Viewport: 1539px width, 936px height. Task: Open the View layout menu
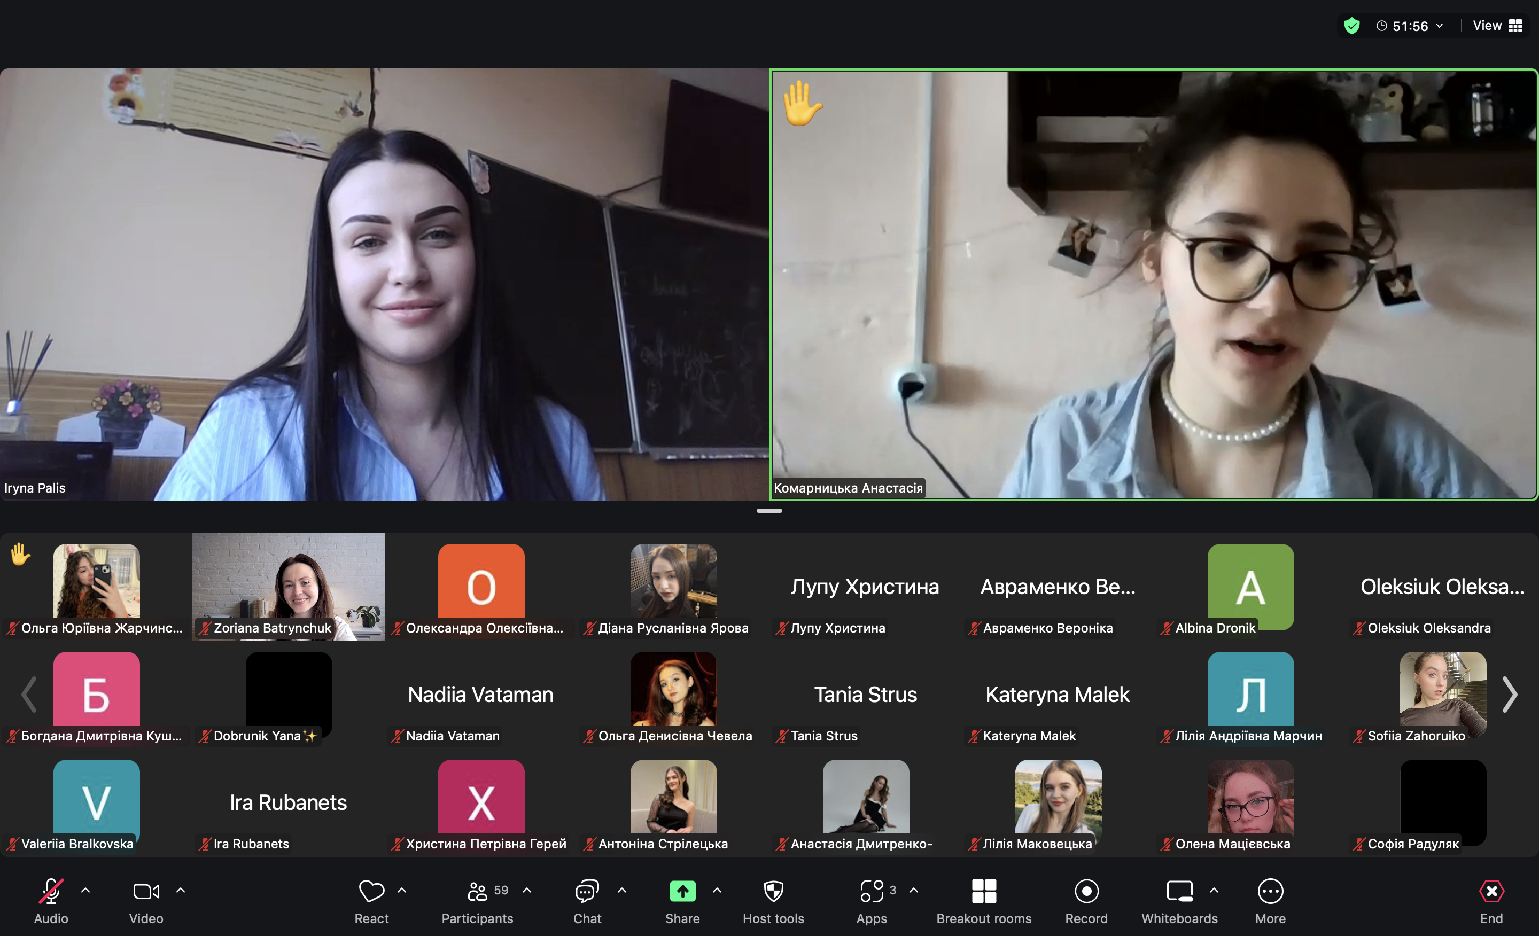1497,26
